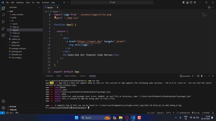This screenshot has height=121, width=216.
Task: Open Explorer views and more actions ellipsis
Action: pyautogui.click(x=39, y=7)
